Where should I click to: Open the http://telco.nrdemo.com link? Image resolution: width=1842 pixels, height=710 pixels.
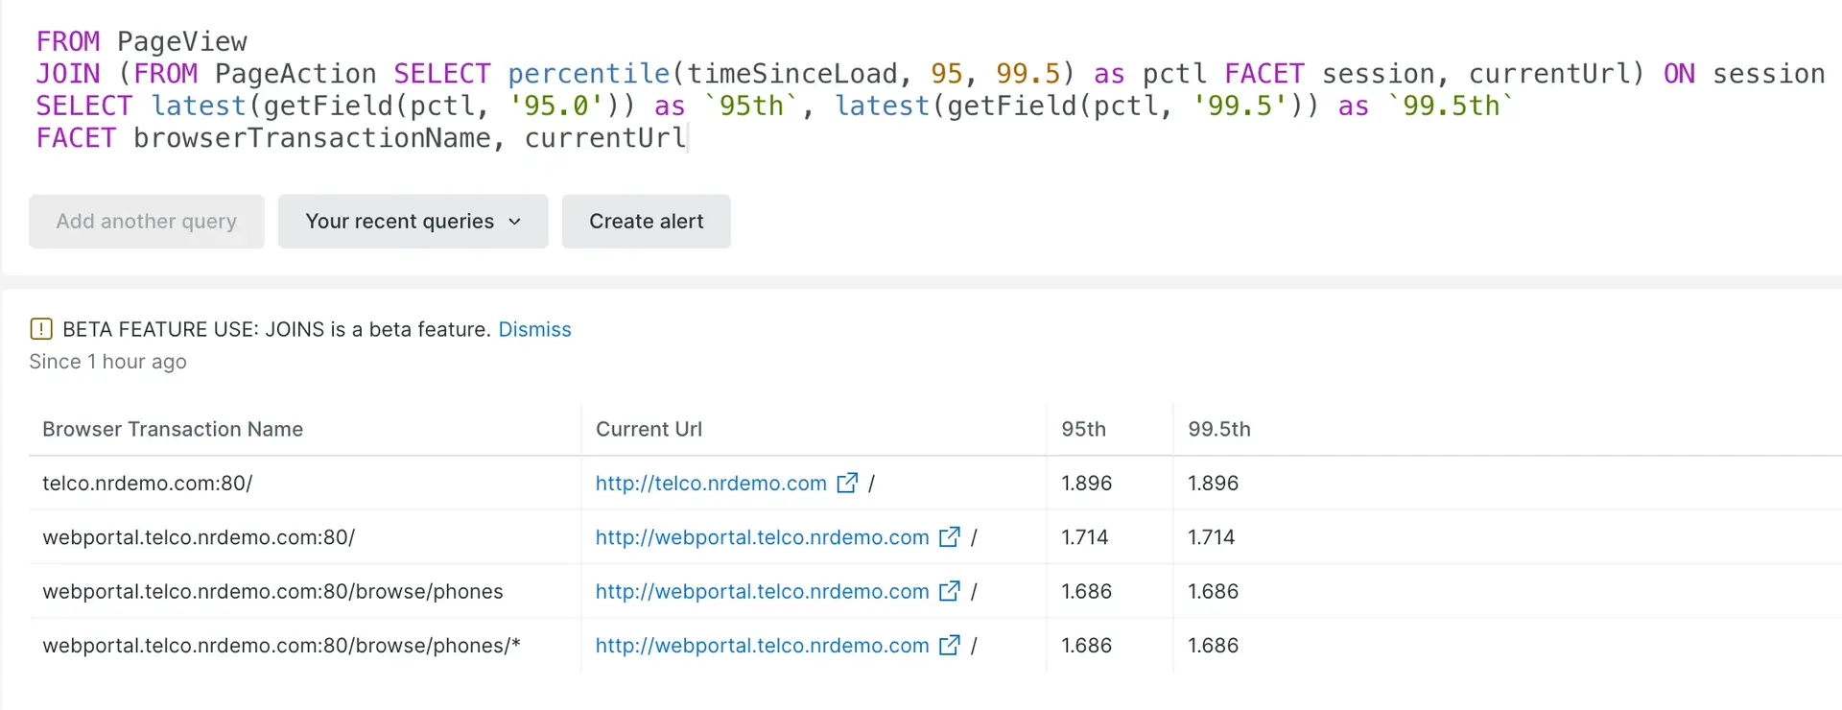[710, 484]
